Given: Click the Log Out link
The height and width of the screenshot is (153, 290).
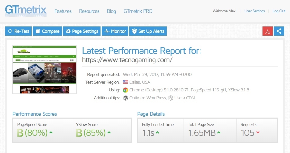Looking at the screenshot, I should [x=279, y=11].
